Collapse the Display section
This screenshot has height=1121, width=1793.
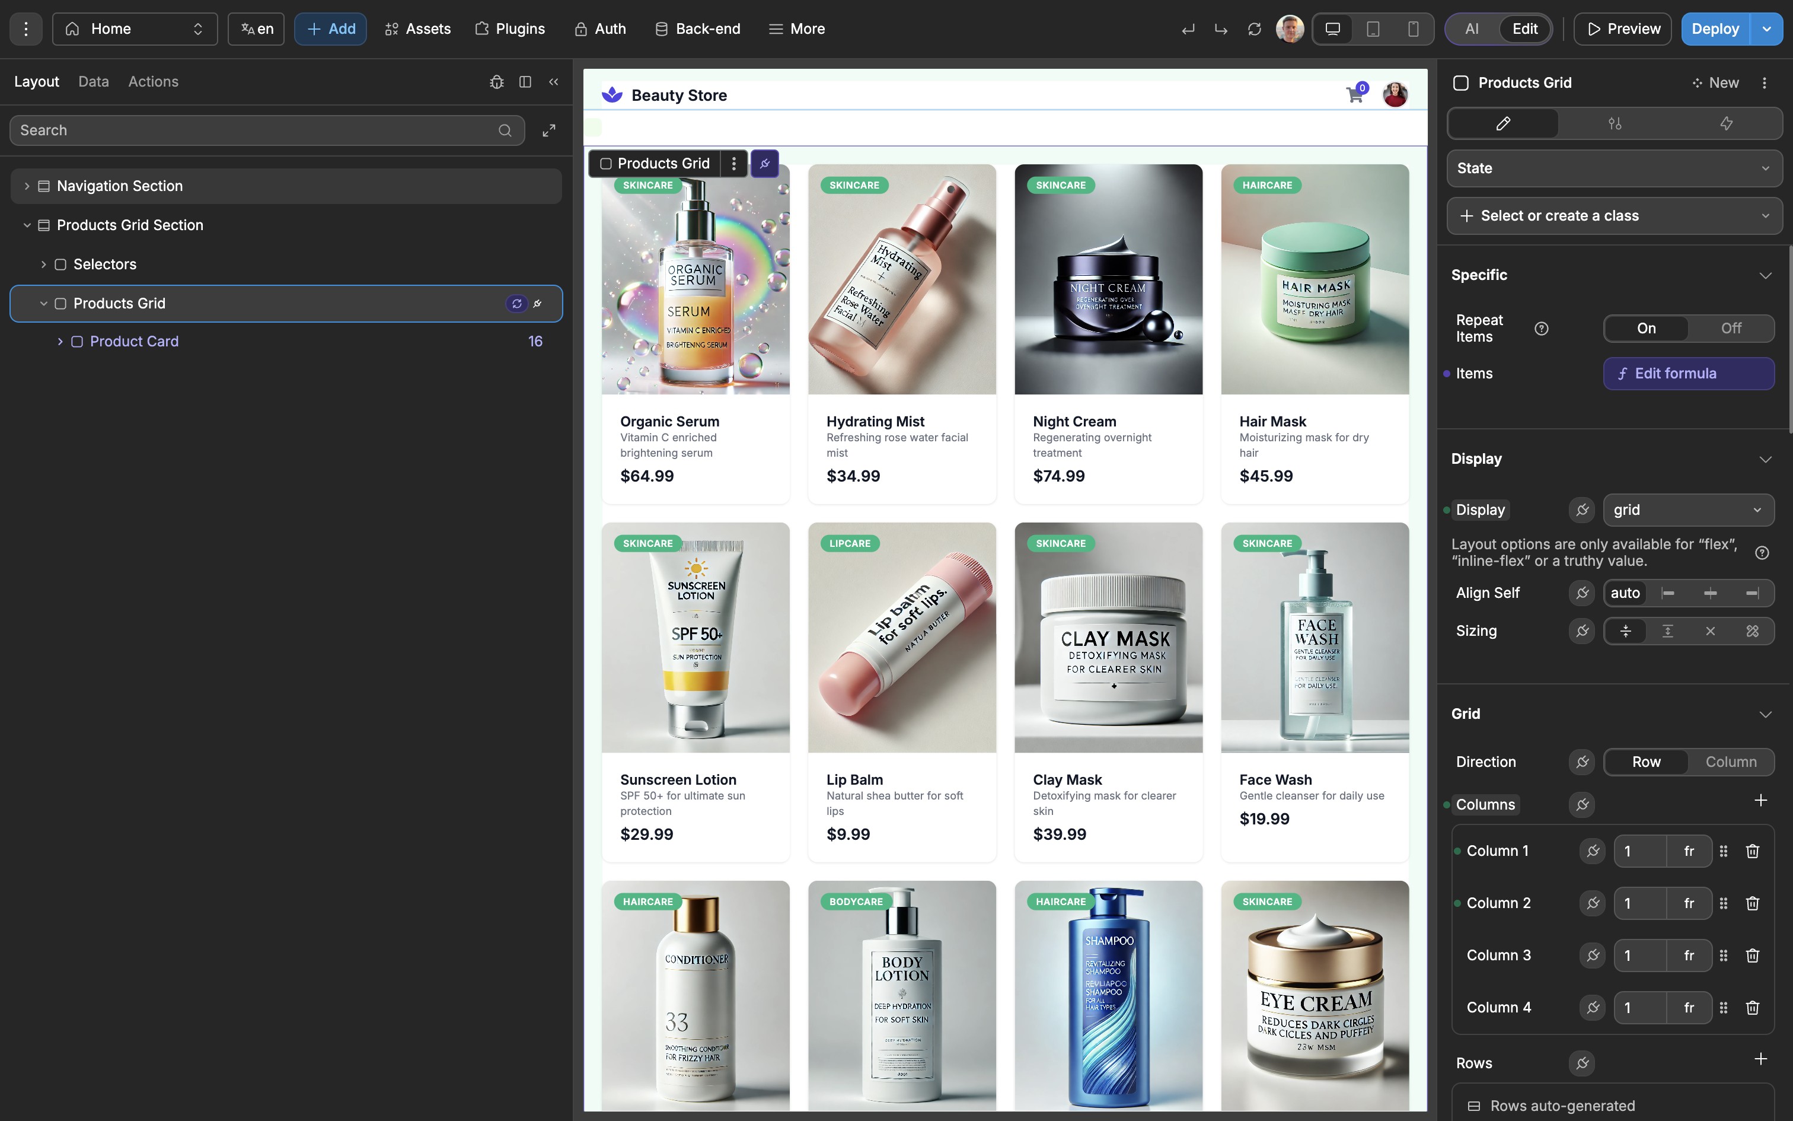[1766, 460]
